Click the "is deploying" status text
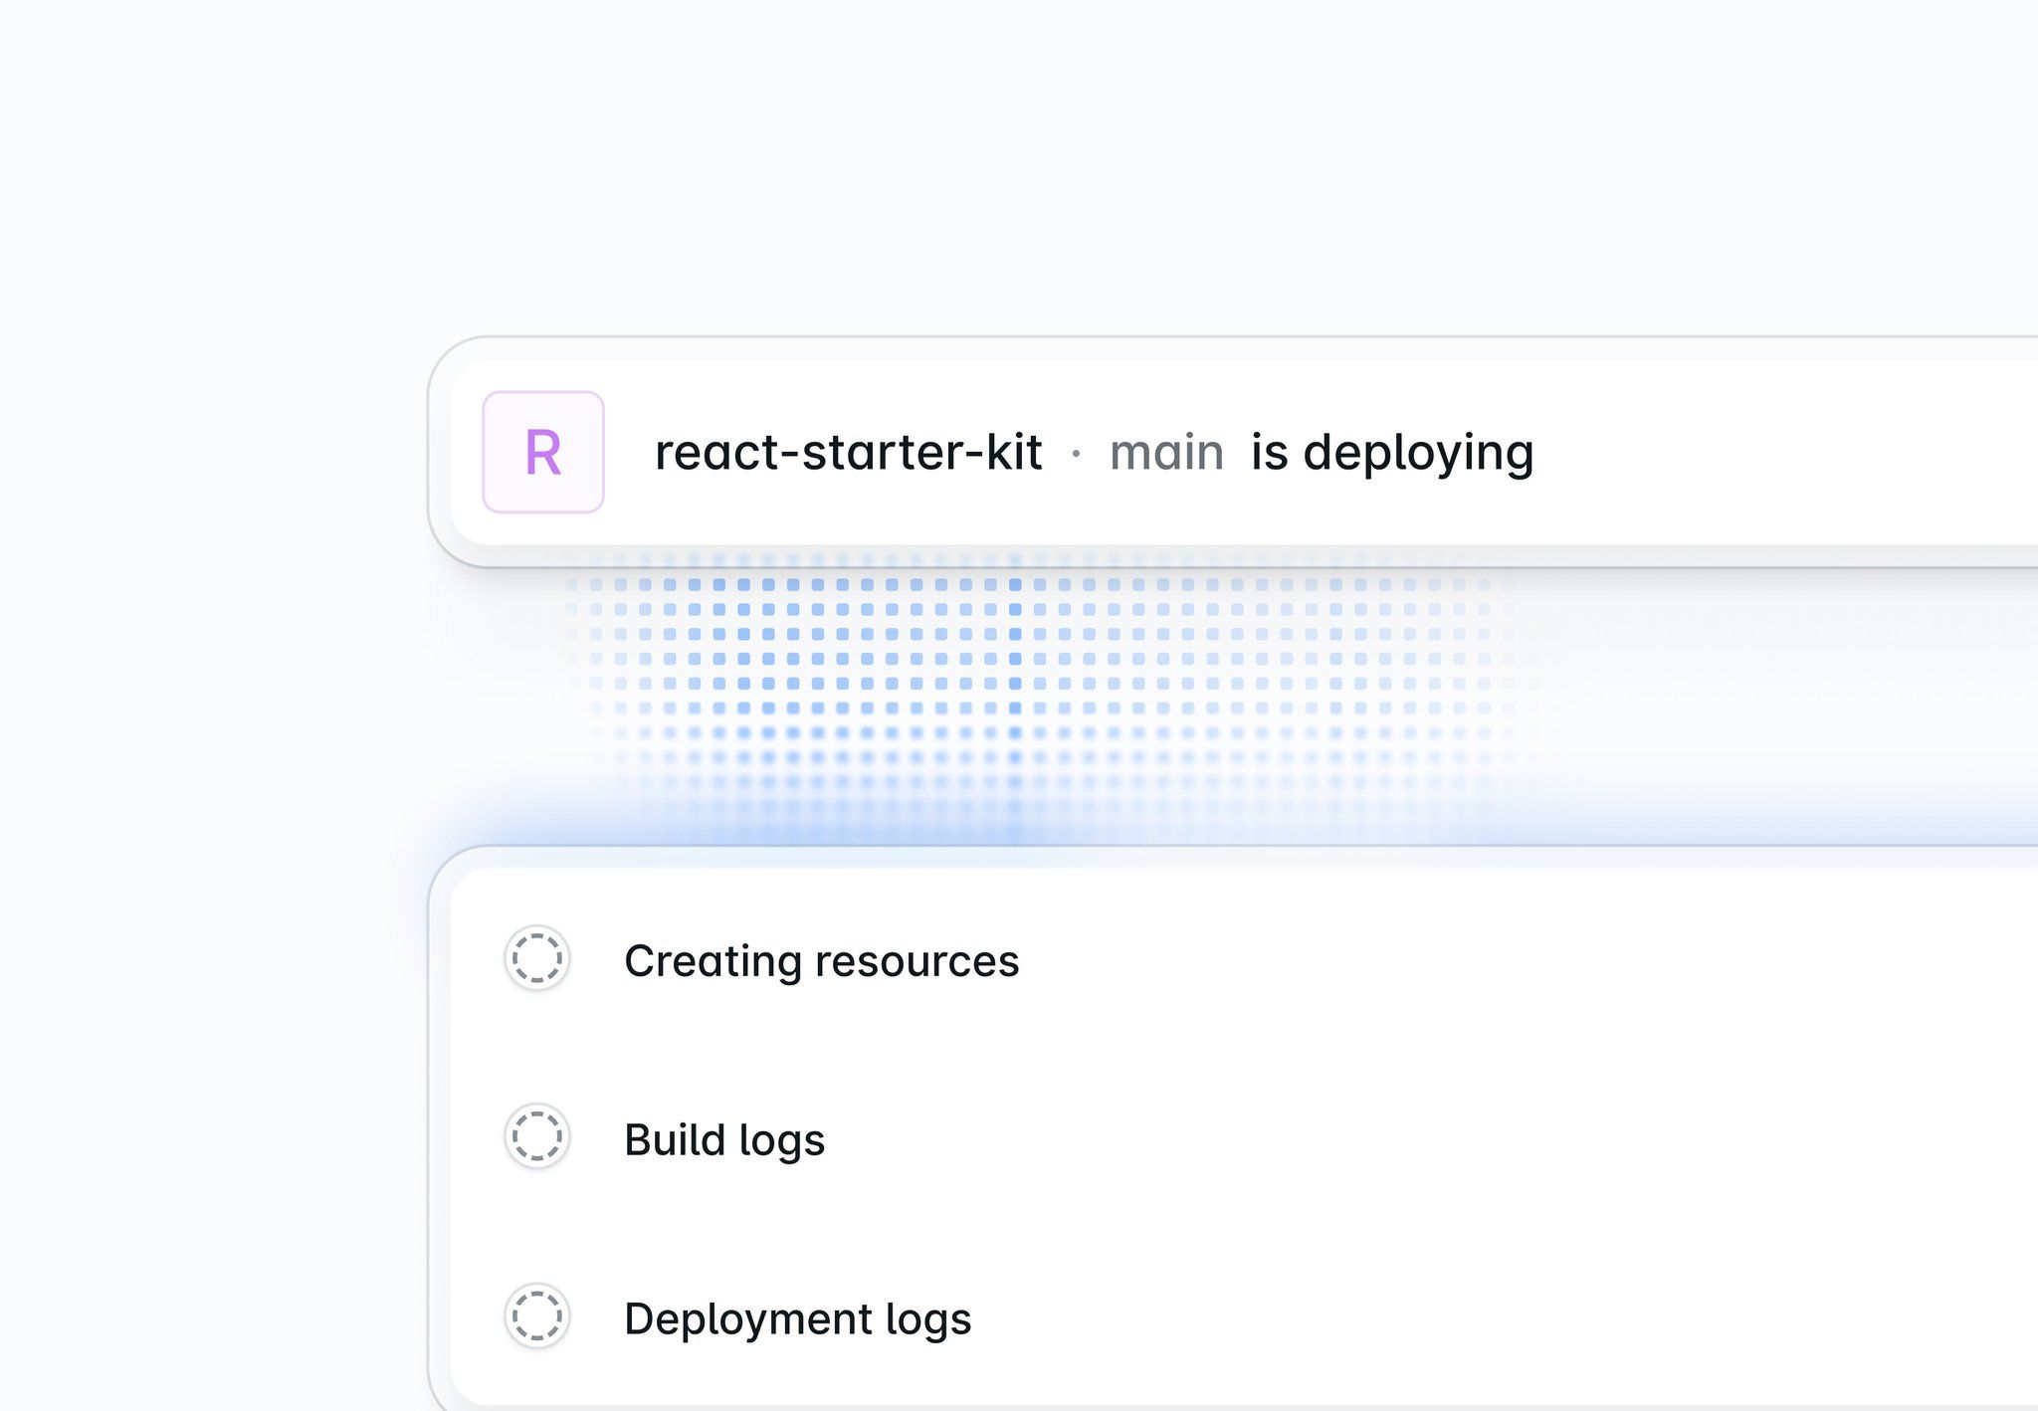The width and height of the screenshot is (2038, 1411). (1391, 453)
